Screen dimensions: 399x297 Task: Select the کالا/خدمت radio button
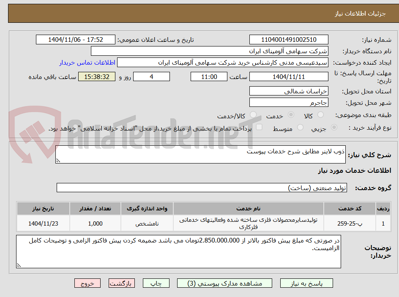253,115
